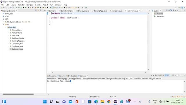Click the Windows Start button in taskbar
Viewport: 186px width, 105px height.
point(45,101)
